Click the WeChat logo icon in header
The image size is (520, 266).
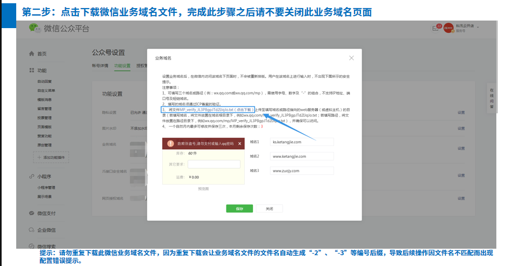coord(34,28)
